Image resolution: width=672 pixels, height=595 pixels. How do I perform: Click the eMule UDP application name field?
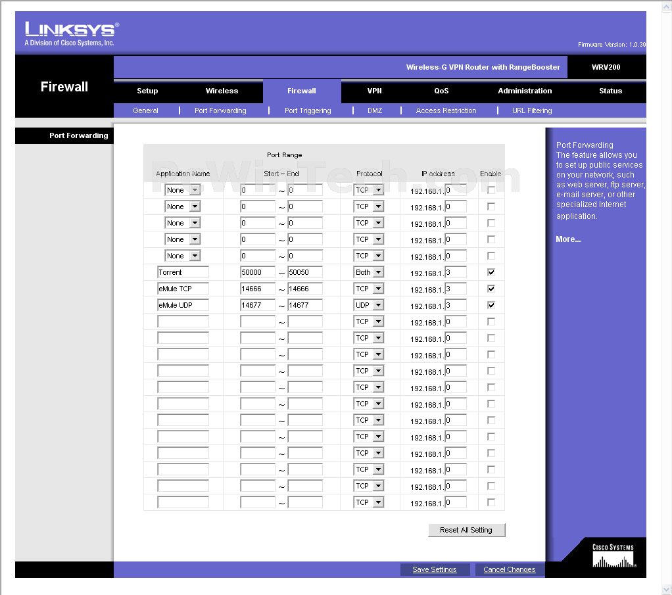point(183,305)
